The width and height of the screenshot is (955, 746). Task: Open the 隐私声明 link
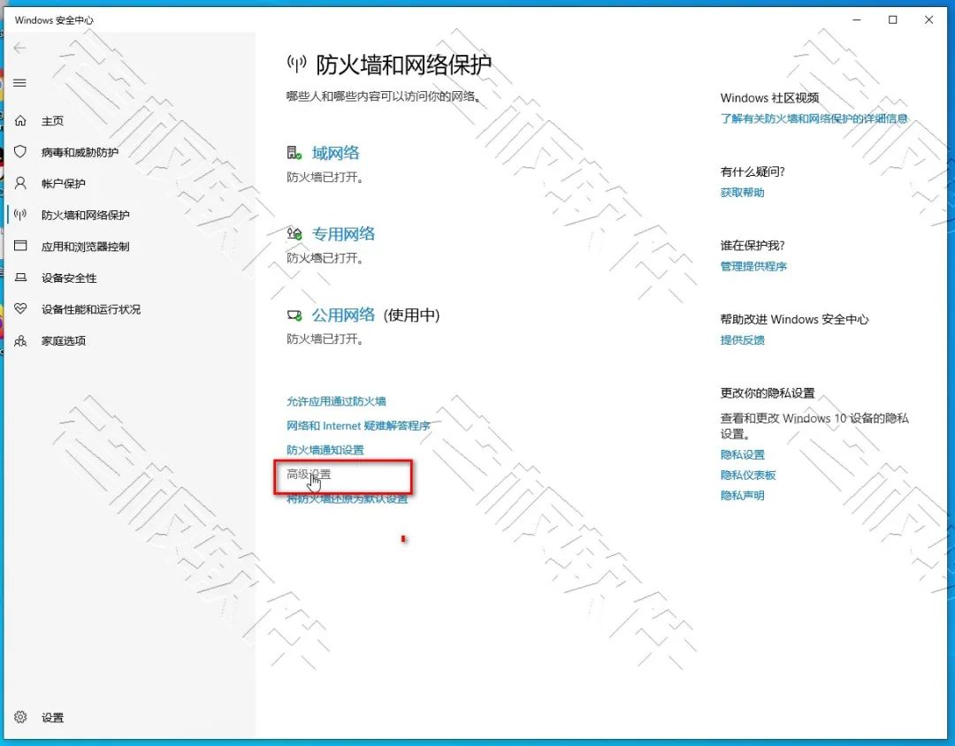coord(742,496)
